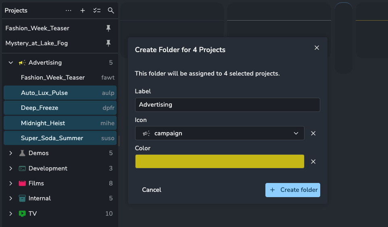Image resolution: width=388 pixels, height=227 pixels.
Task: Unpin the Mystery_at_Lake_Fog project
Action: [108, 43]
